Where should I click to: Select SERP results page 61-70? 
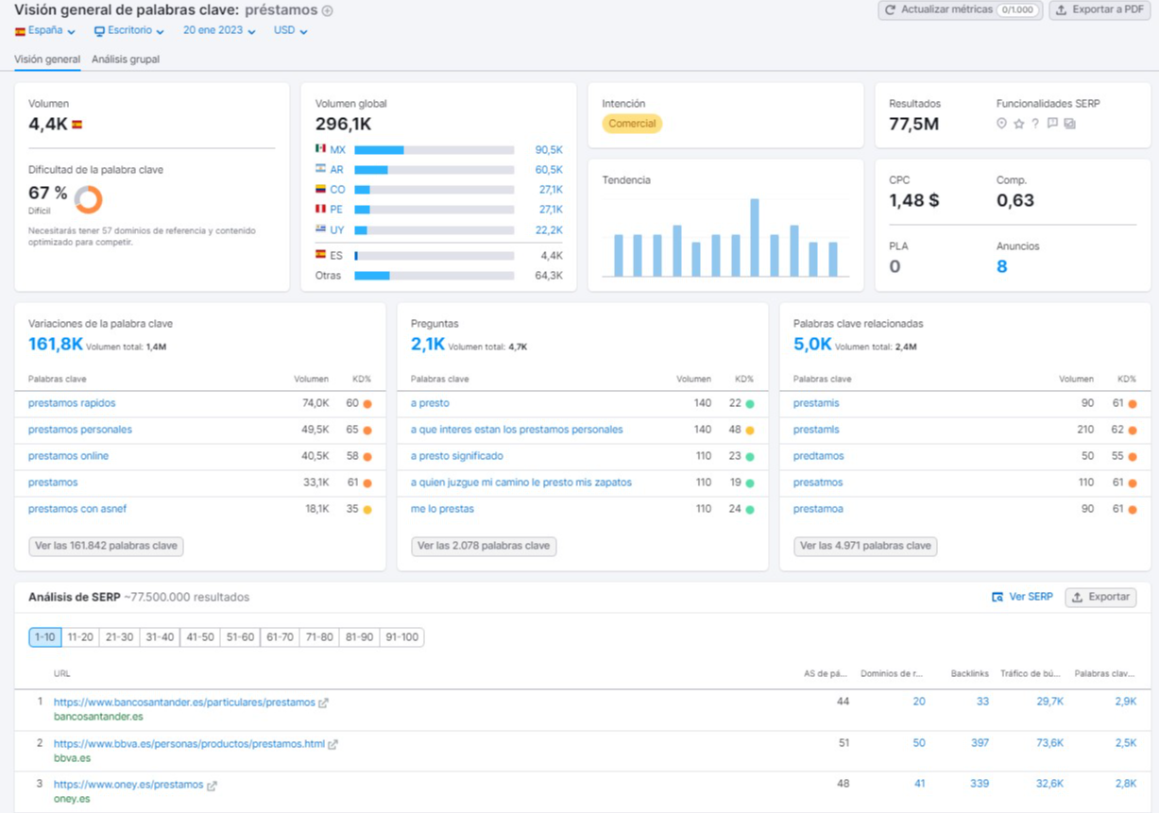pyautogui.click(x=280, y=637)
